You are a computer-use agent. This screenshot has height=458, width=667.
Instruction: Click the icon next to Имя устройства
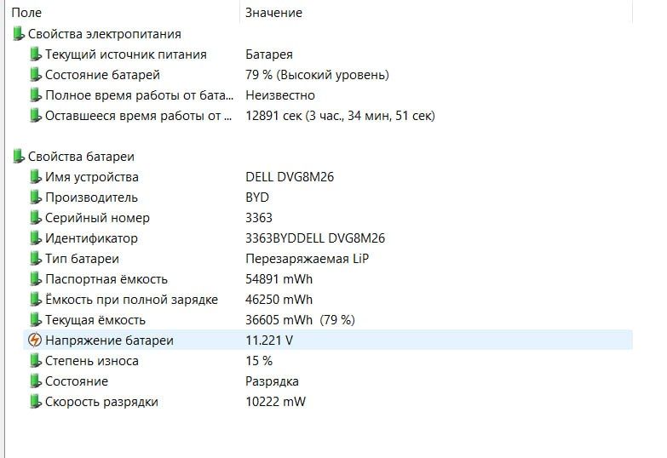point(35,177)
